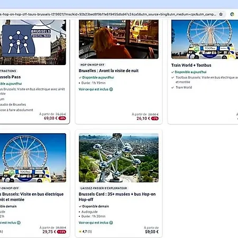The width and height of the screenshot is (238, 238).
Task: Click the Atomium aerial photo thumbnail
Action: [x=118, y=158]
